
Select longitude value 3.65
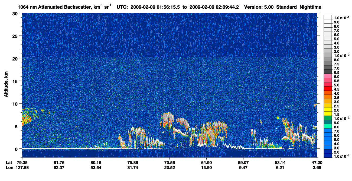tap(317, 167)
